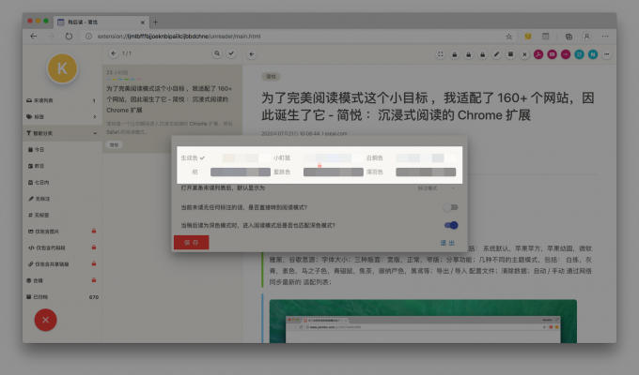Toggle switch for jumping directly to reading mode
Screen dimensions: 639x375
(x=451, y=207)
